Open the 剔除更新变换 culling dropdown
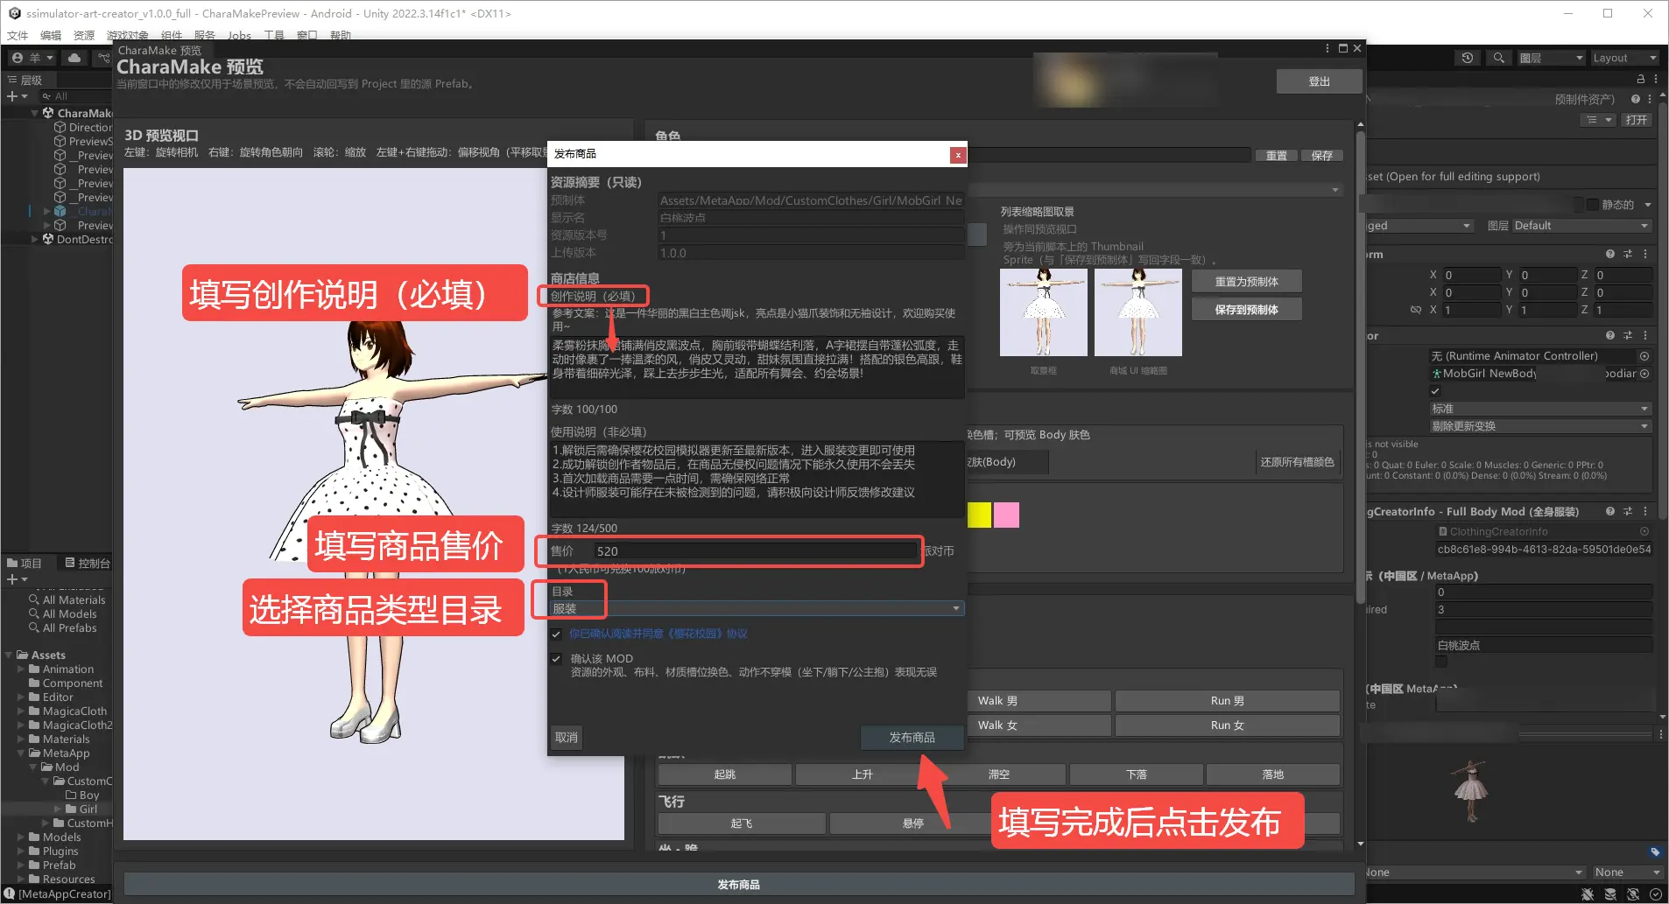Viewport: 1669px width, 904px height. pos(1540,426)
